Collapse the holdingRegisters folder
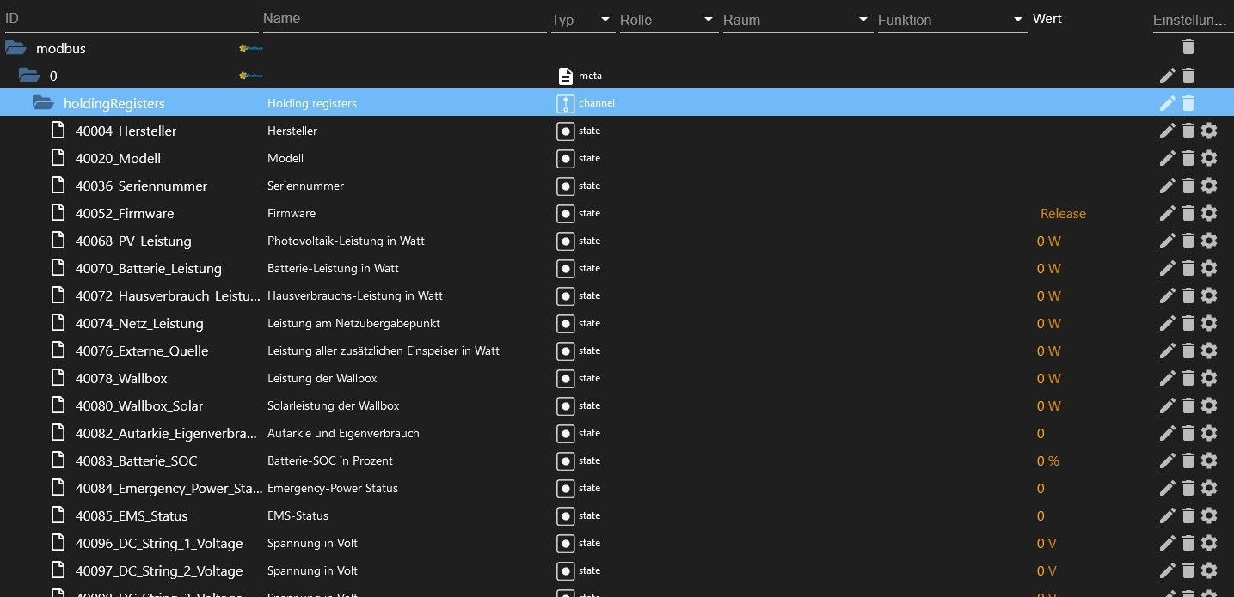The width and height of the screenshot is (1234, 597). [43, 103]
